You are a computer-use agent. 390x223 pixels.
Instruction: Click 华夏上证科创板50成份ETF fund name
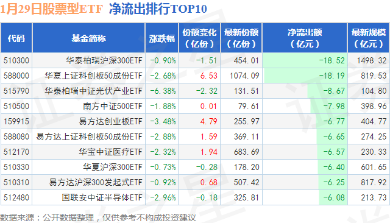pos(93,76)
